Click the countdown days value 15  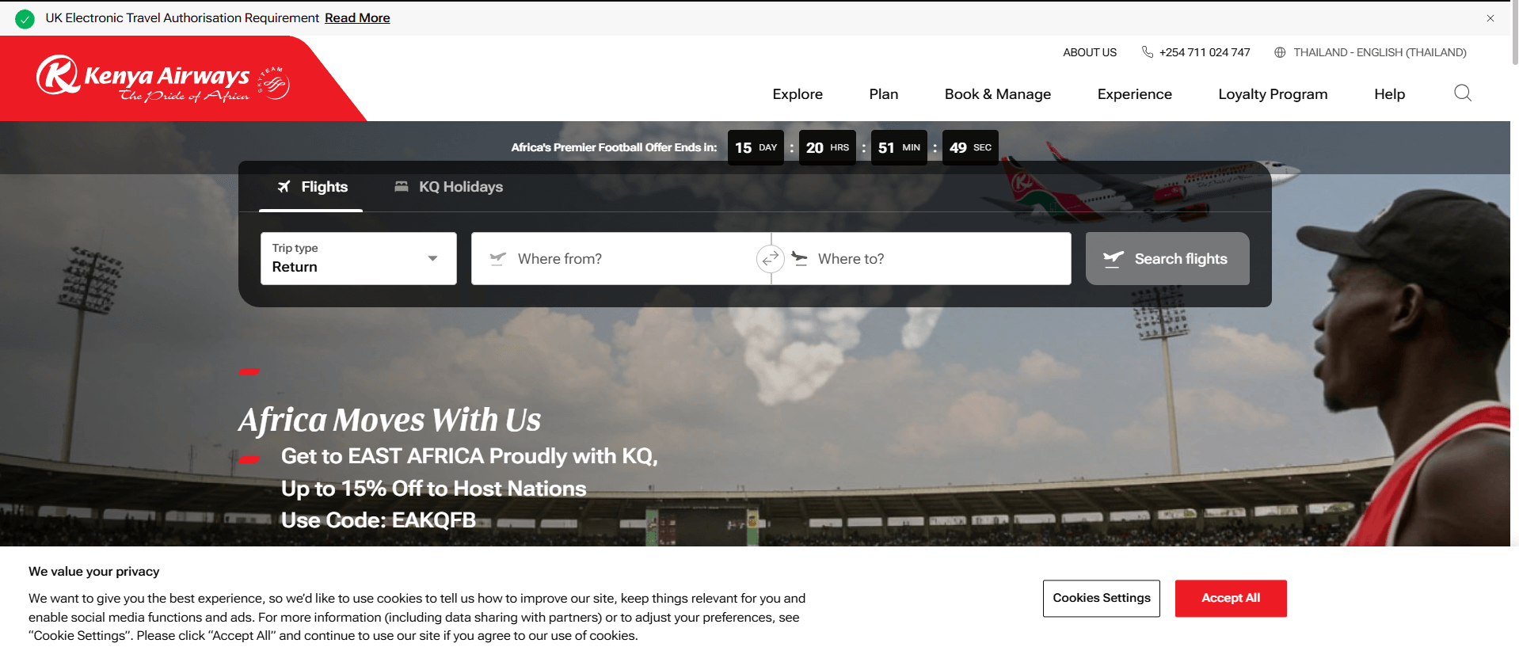click(743, 148)
